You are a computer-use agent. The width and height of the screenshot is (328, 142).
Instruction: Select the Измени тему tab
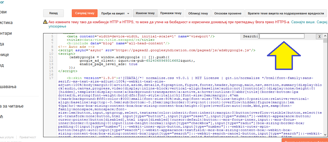(x=145, y=13)
